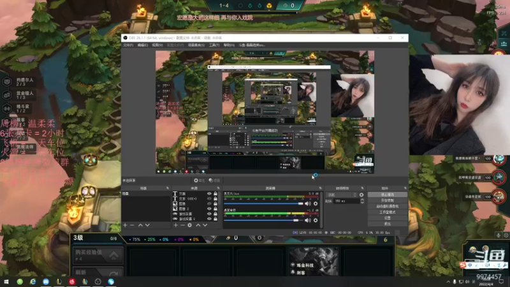Add a new source with the plus icon
Image resolution: width=510 pixels, height=287 pixels.
coord(176,225)
